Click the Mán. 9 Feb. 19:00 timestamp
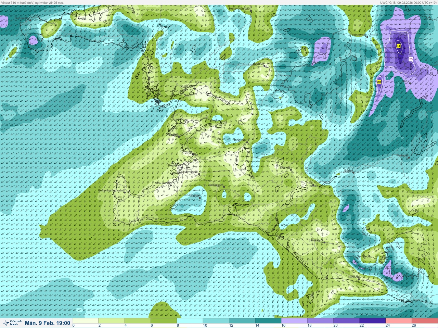Image resolution: width=438 pixels, height=328 pixels. click(48, 323)
